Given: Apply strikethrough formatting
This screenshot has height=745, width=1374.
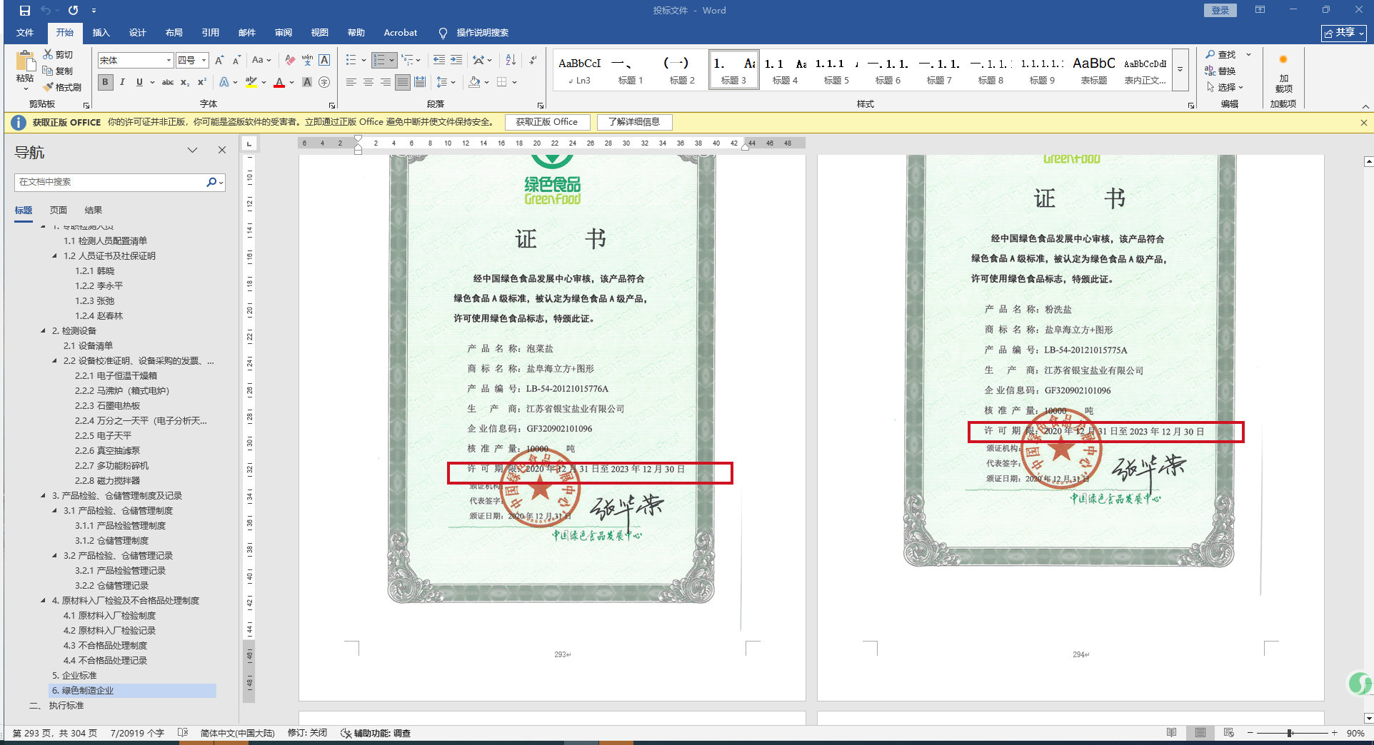Looking at the screenshot, I should pyautogui.click(x=168, y=83).
